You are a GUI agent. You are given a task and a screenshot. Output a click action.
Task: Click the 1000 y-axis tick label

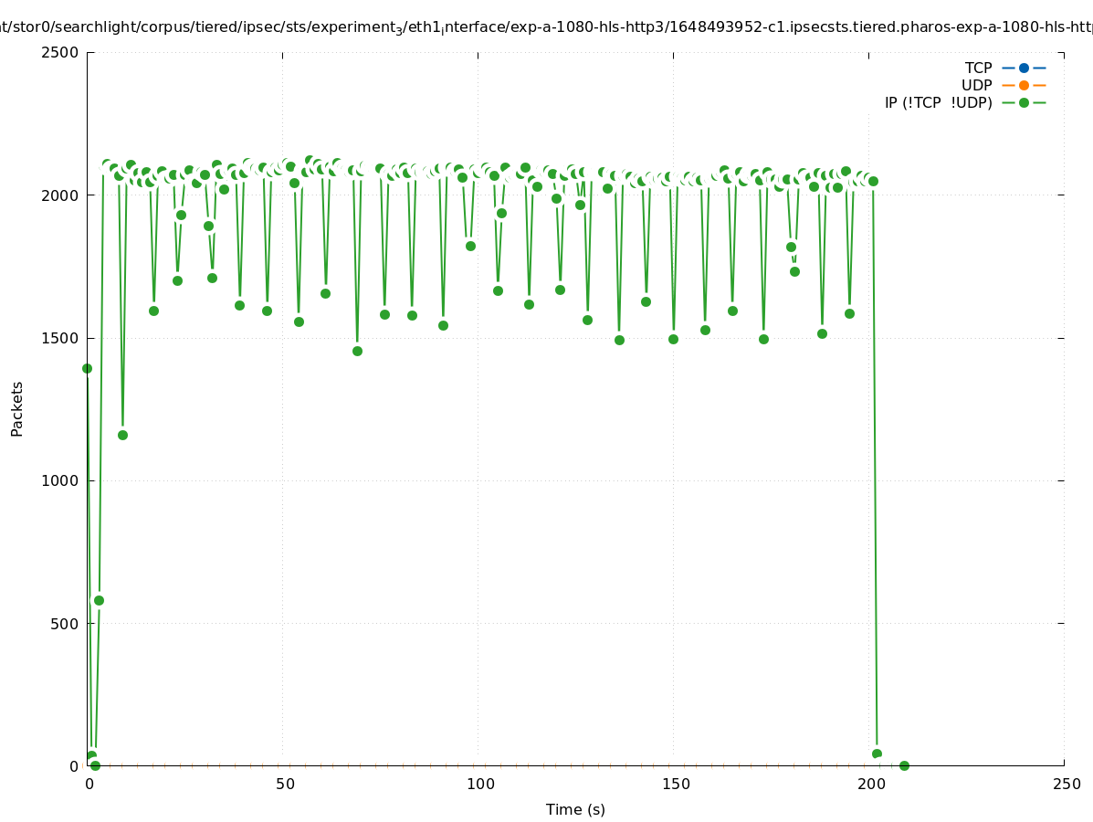point(61,480)
